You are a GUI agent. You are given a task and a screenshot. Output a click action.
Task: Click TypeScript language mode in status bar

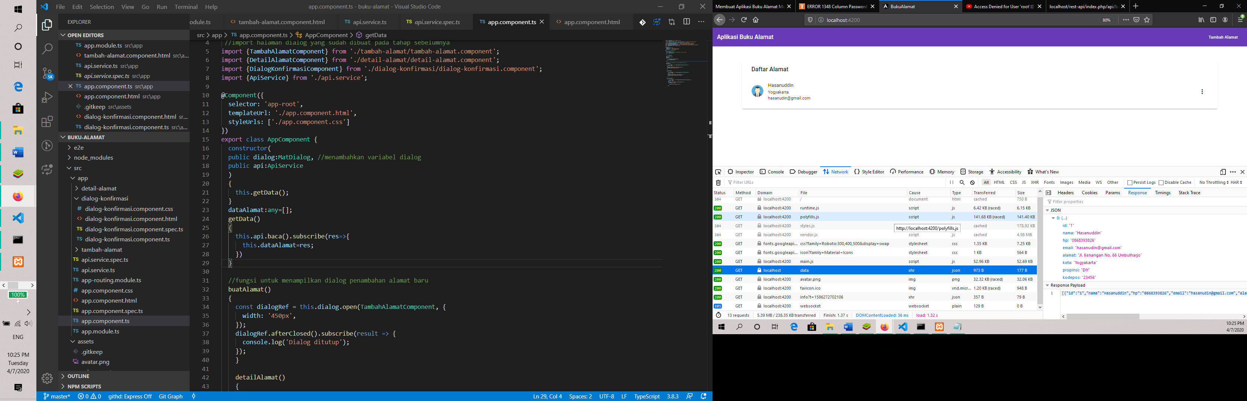pos(647,396)
